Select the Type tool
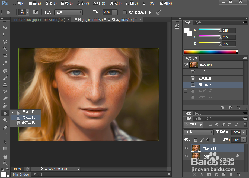The width and height of the screenshot is (249, 178). tap(5, 135)
